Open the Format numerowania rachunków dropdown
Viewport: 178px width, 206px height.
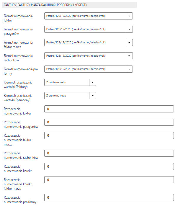(88, 56)
